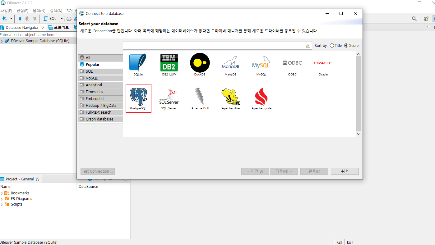
Task: Open the 파일(F) menu
Action: [6, 11]
